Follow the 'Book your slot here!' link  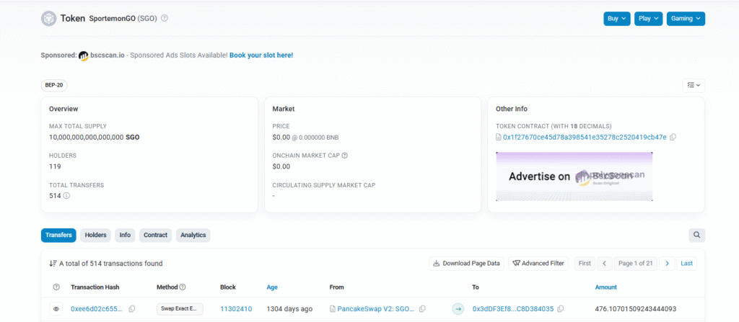tap(261, 55)
